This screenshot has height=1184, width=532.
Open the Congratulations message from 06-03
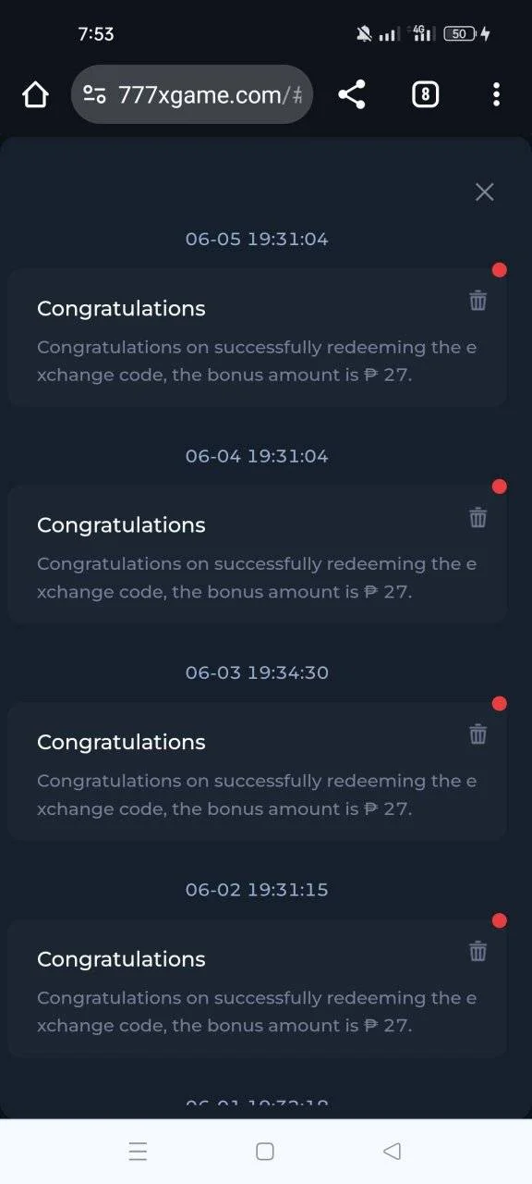[x=257, y=771]
